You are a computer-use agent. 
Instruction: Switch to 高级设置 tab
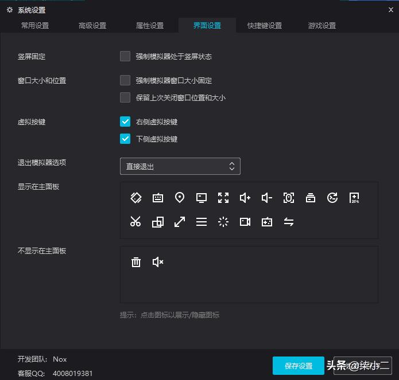click(x=92, y=25)
